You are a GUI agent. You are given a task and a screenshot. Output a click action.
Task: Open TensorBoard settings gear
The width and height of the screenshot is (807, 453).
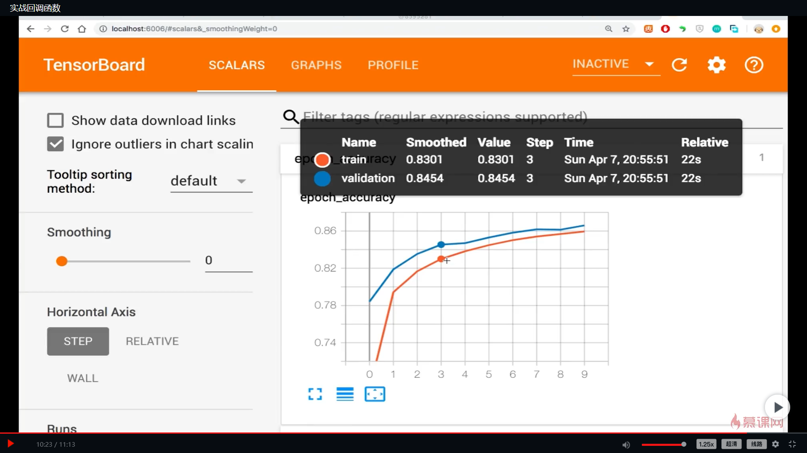click(x=717, y=65)
